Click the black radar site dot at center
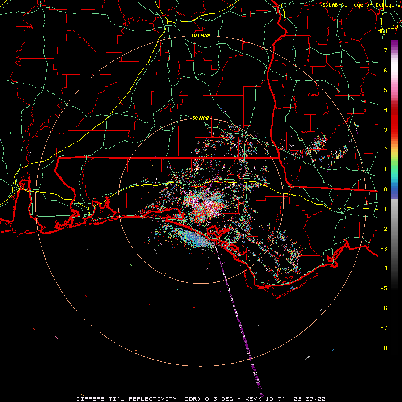This screenshot has height=402, width=402. tap(201, 201)
